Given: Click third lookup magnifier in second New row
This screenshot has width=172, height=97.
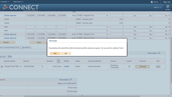Looking at the screenshot, I should 166,31.
